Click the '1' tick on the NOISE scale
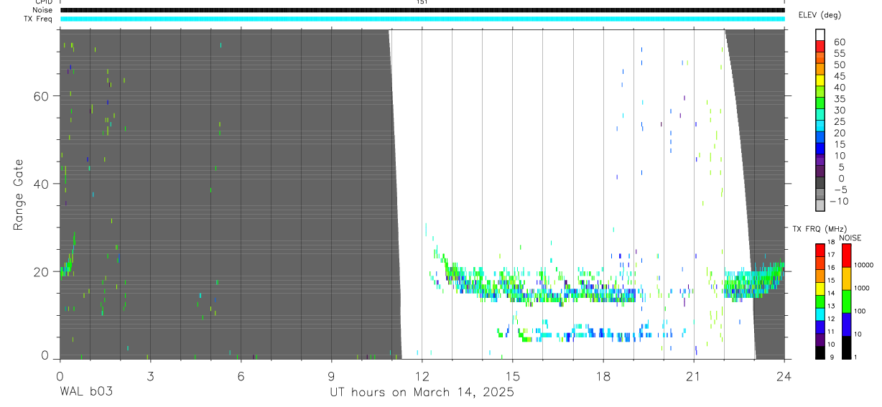This screenshot has height=407, width=882. 855,357
